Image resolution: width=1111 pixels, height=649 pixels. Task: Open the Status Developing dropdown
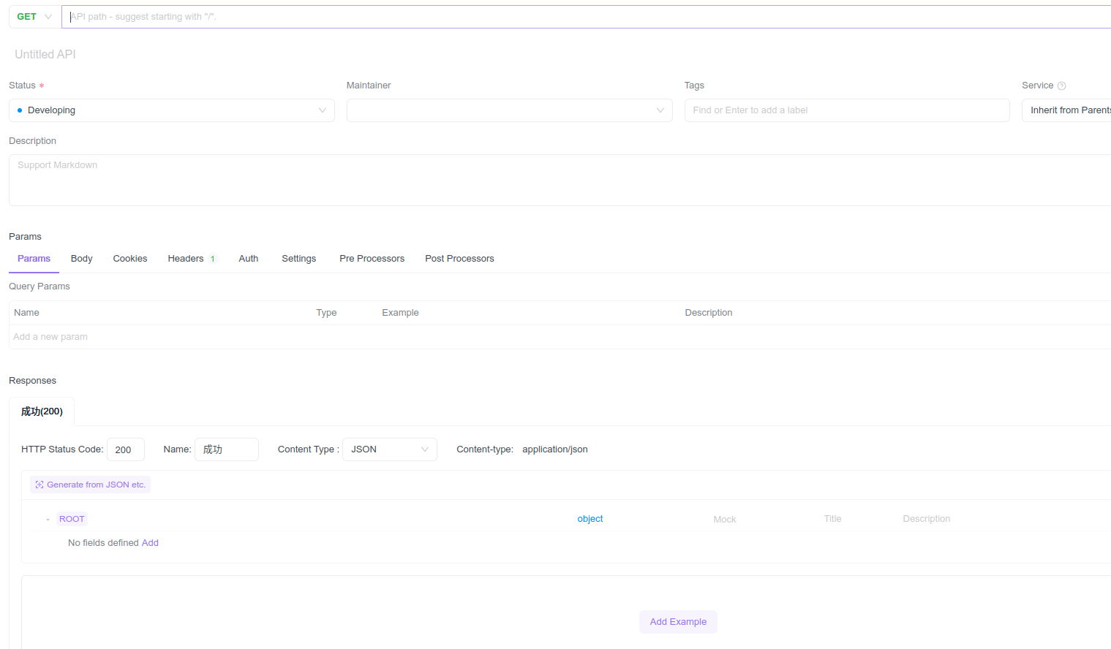(x=172, y=110)
